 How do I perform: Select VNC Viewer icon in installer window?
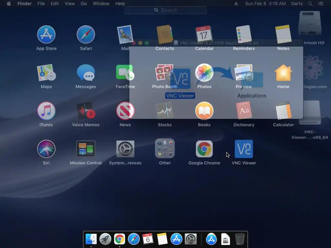pos(180,79)
